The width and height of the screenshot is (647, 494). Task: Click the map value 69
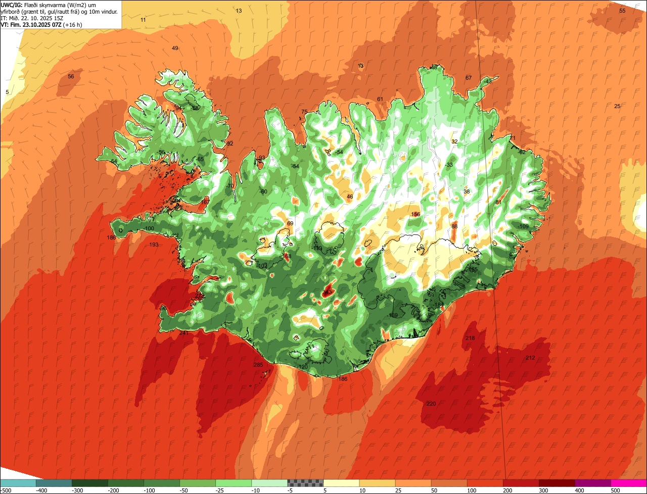290,223
